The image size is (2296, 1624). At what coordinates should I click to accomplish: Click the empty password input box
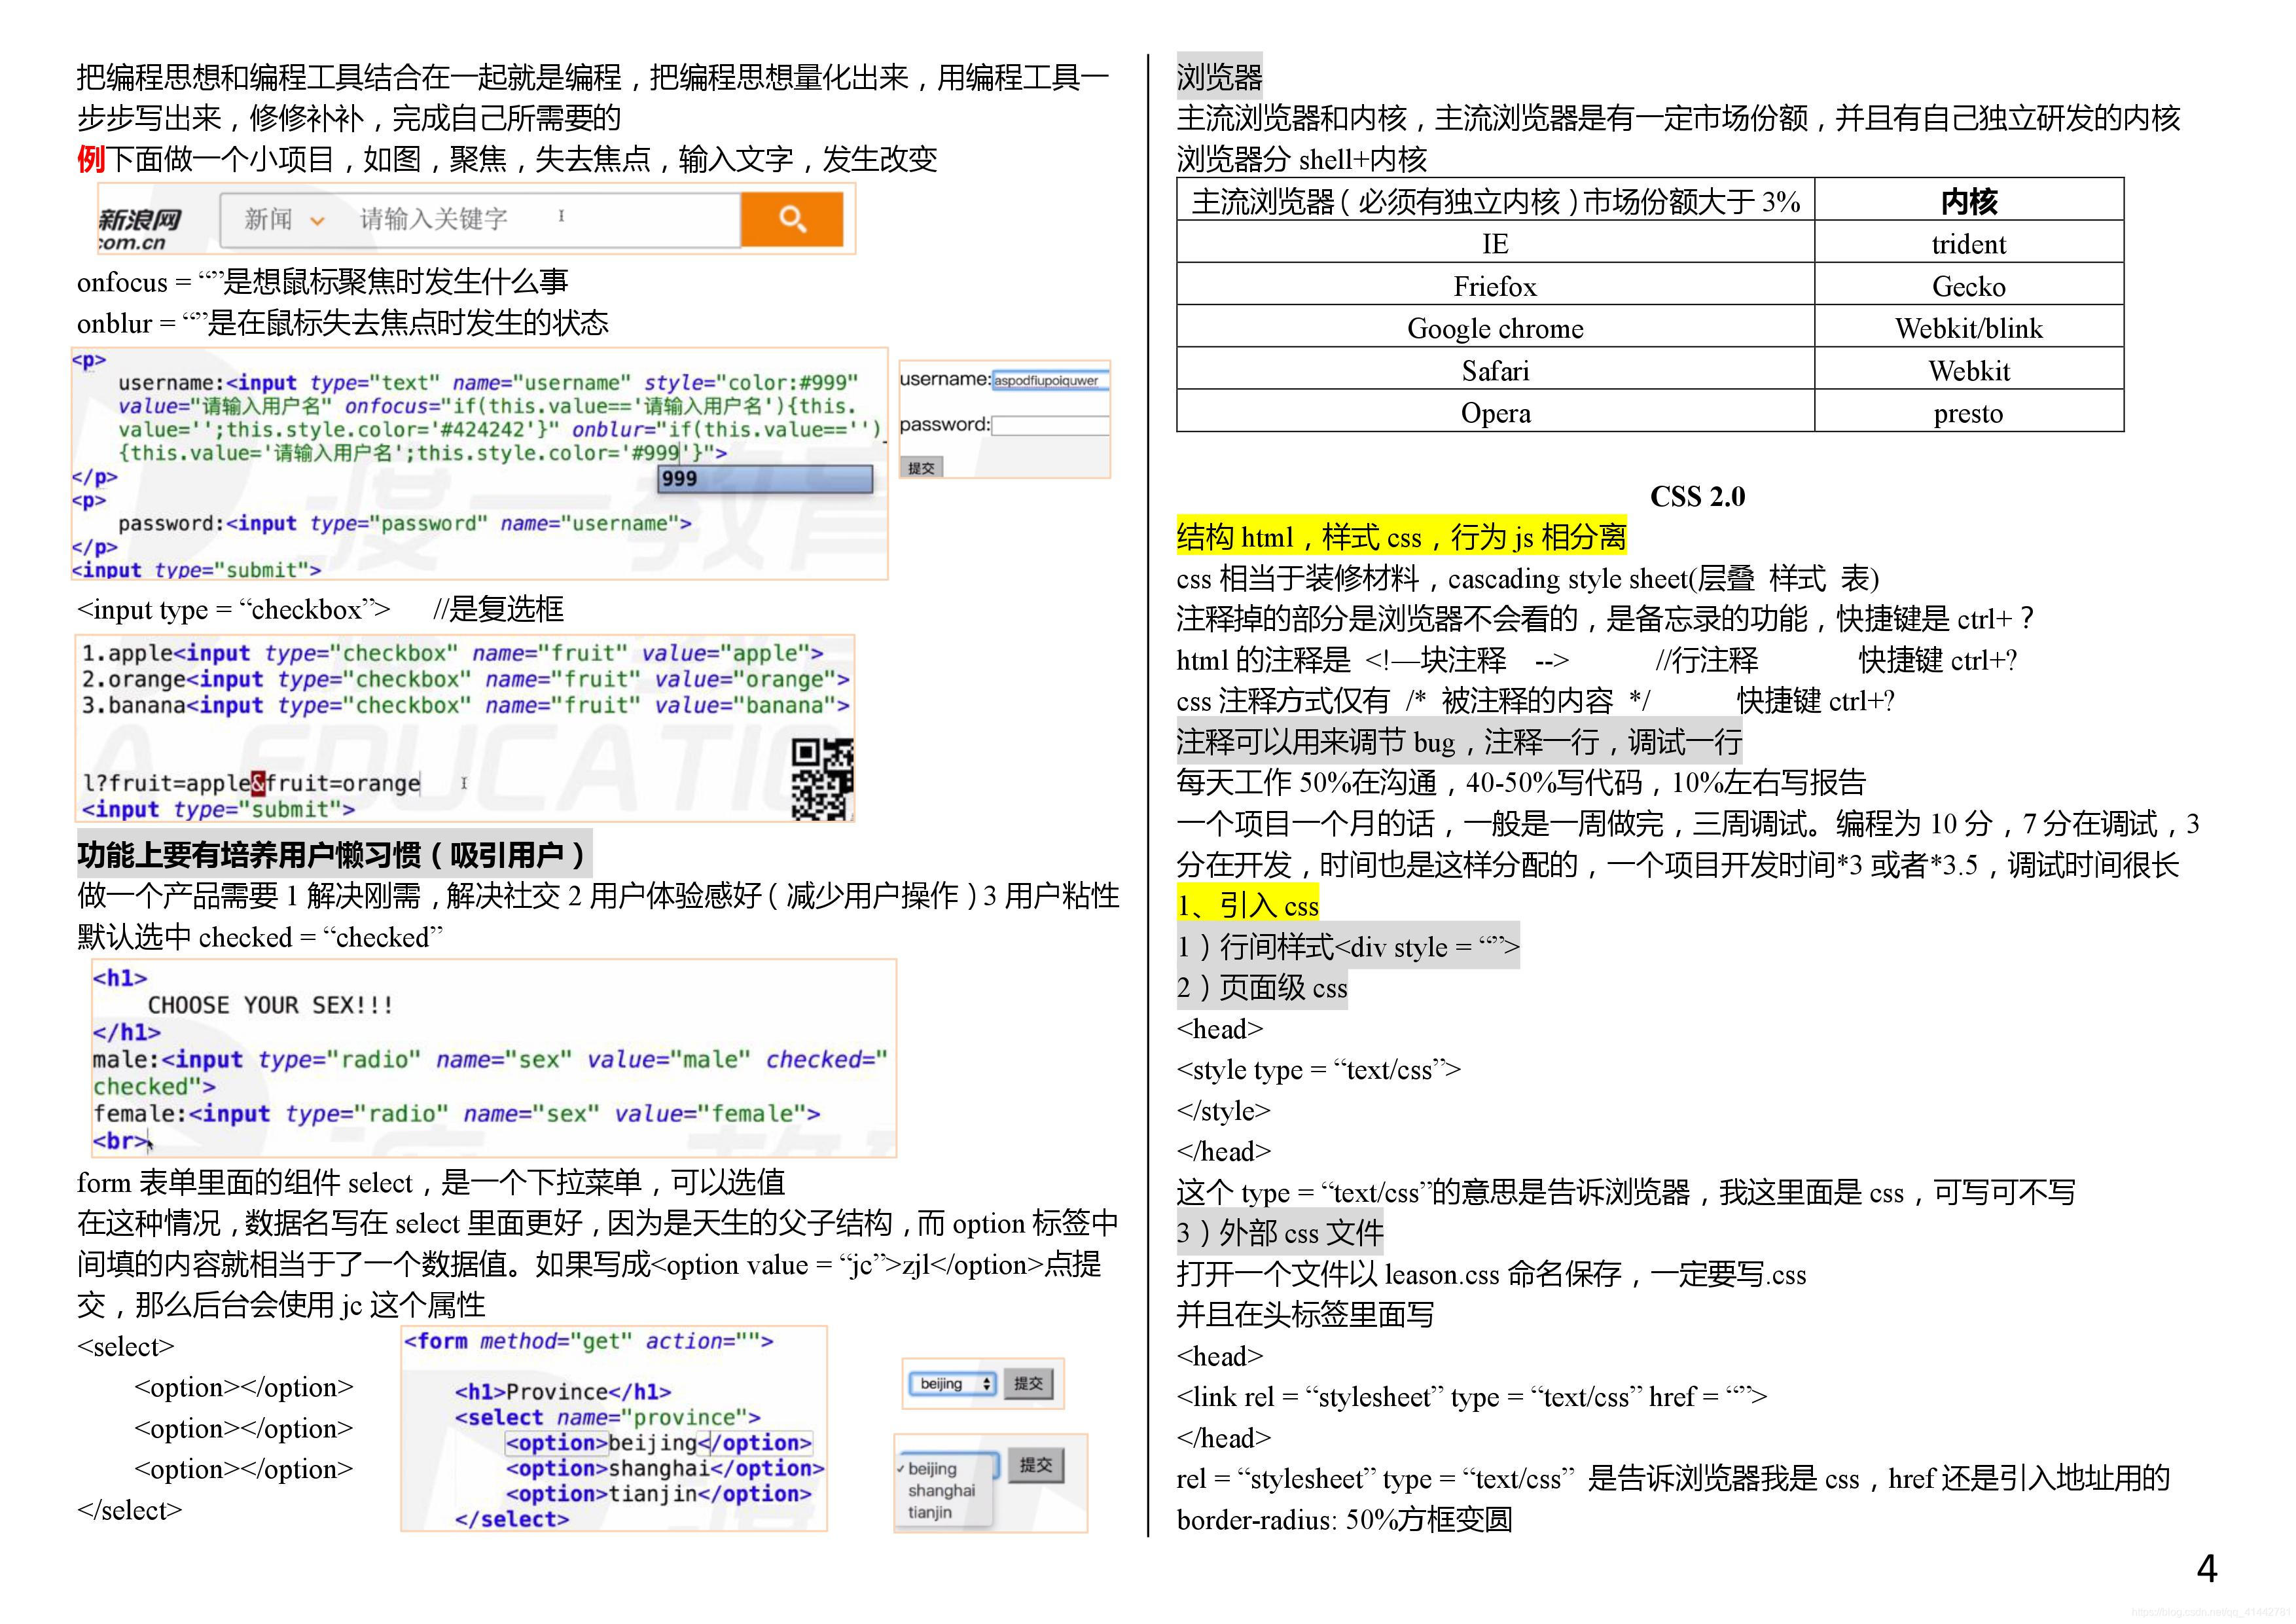click(1050, 425)
